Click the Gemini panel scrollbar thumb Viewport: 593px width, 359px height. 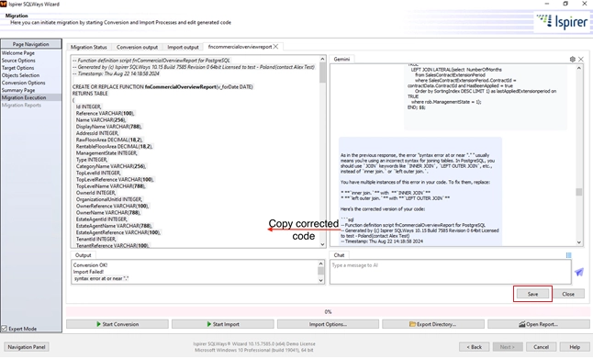click(x=578, y=192)
